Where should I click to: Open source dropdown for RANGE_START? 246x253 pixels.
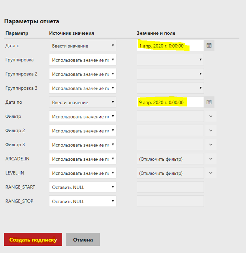83,187
